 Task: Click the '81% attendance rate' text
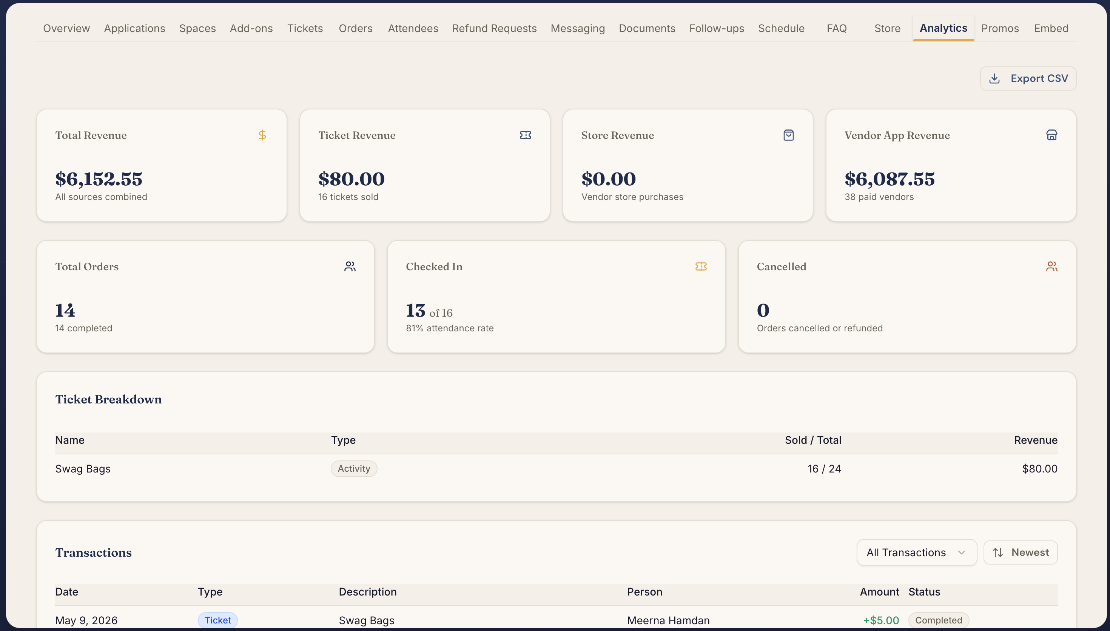tap(449, 328)
